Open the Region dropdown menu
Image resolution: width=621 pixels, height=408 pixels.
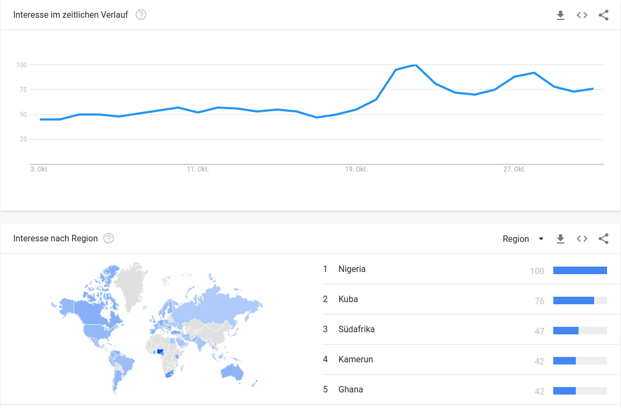click(523, 239)
